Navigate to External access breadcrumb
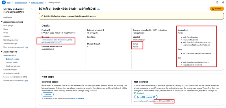This screenshot has height=108, width=226. click(x=38, y=3)
